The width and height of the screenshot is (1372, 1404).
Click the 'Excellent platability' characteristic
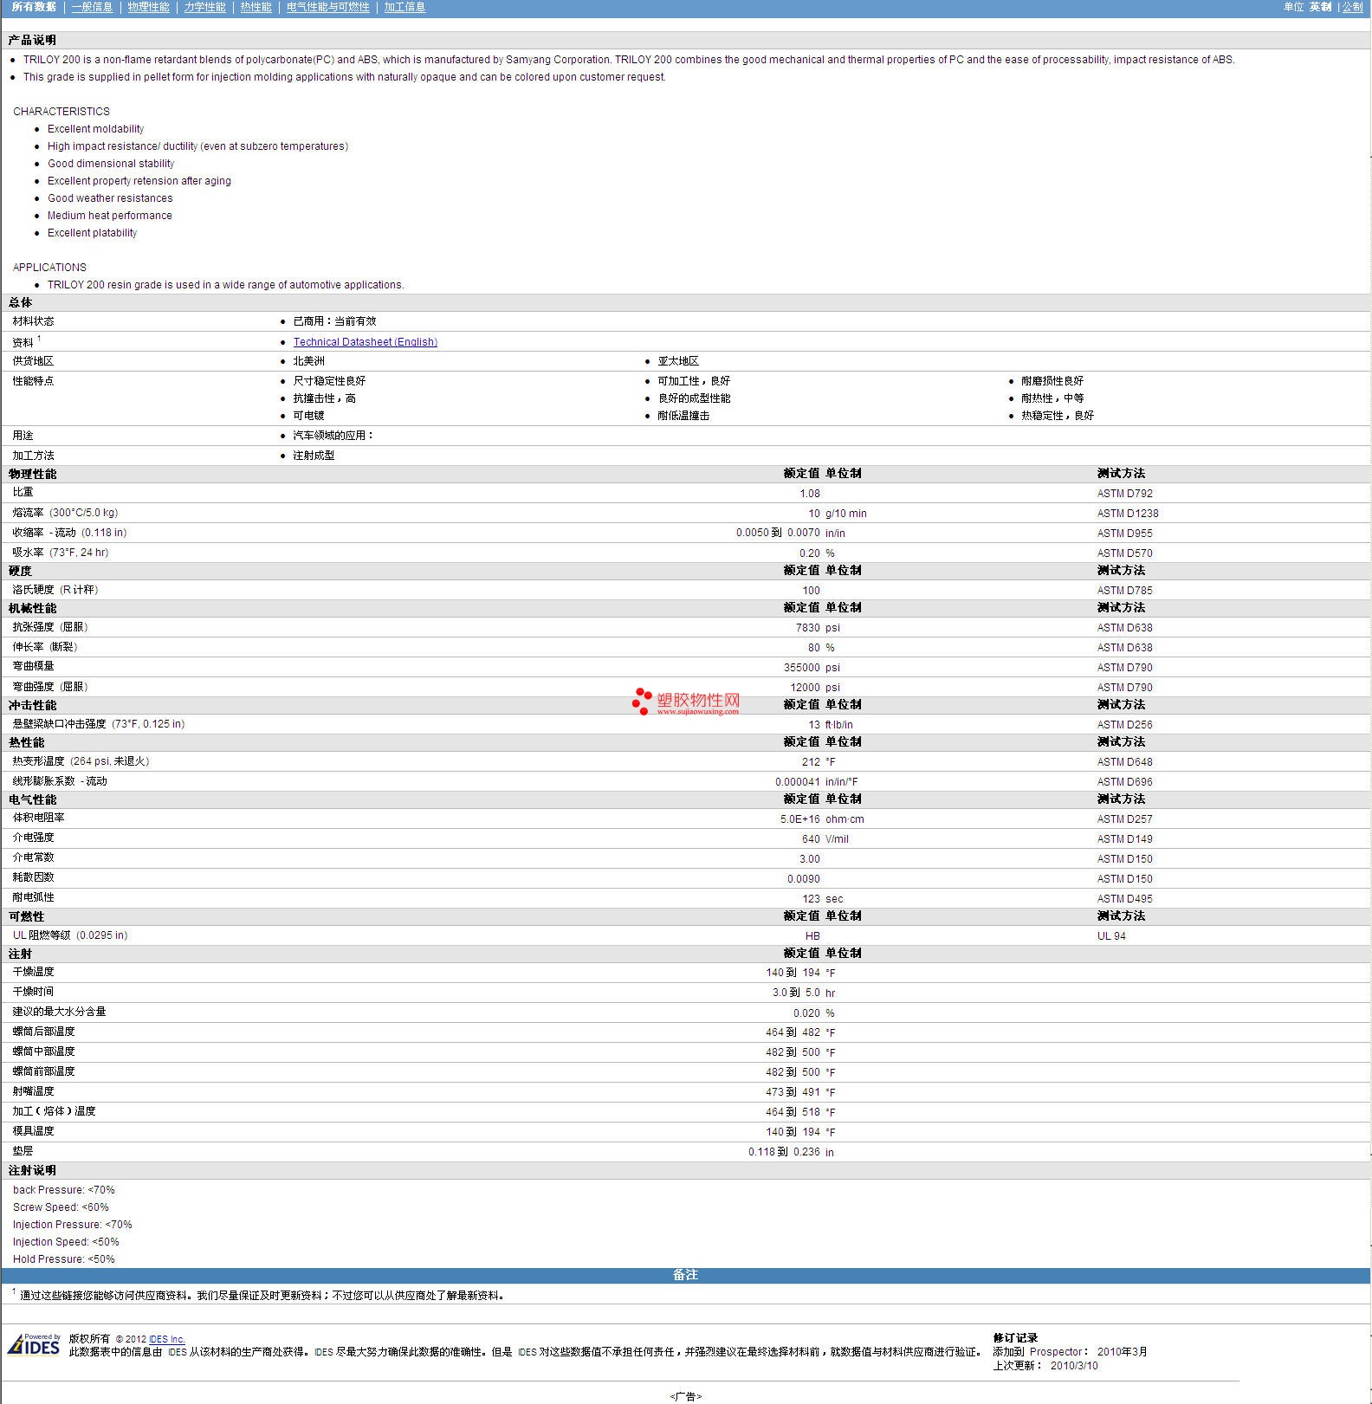click(92, 233)
